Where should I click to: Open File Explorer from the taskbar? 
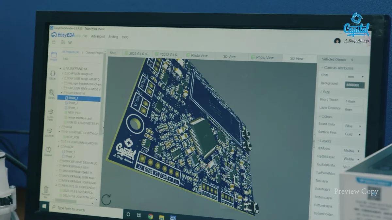click(x=162, y=217)
